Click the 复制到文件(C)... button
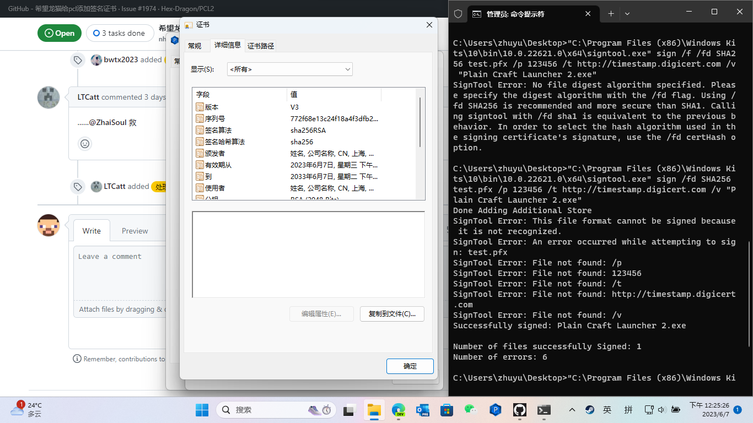The width and height of the screenshot is (753, 423). 392,314
